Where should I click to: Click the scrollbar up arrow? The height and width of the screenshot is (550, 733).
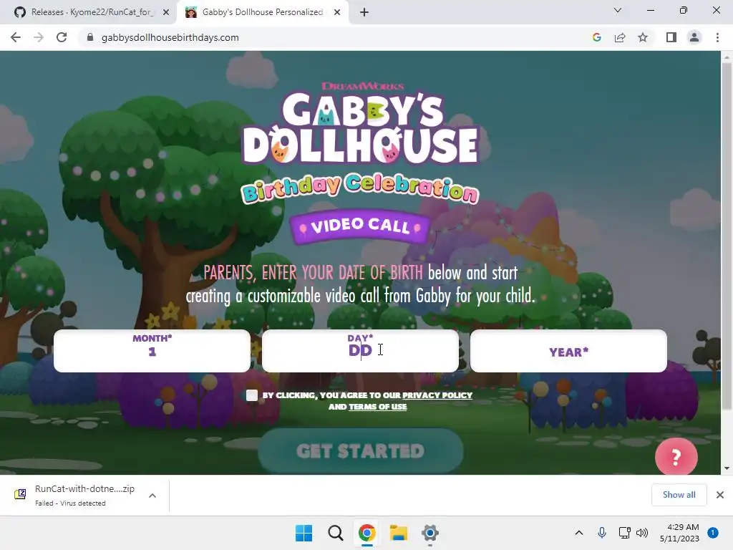click(727, 57)
